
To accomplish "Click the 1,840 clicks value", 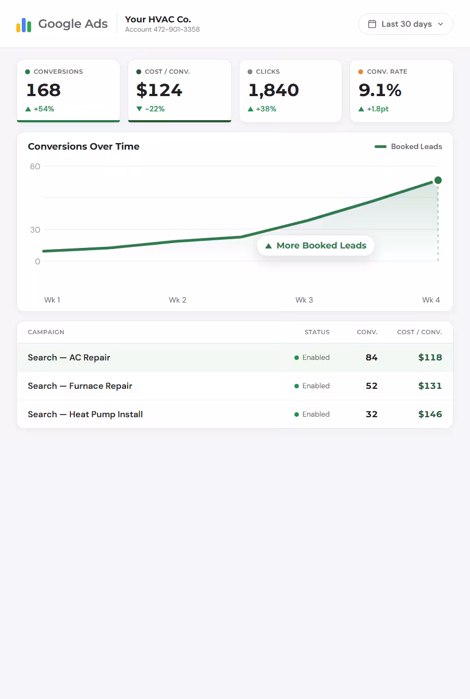I will (274, 90).
